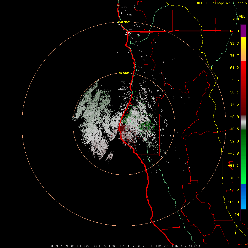Select the 30.1 legend value
Screen dimensions: 248x248
coord(234,92)
